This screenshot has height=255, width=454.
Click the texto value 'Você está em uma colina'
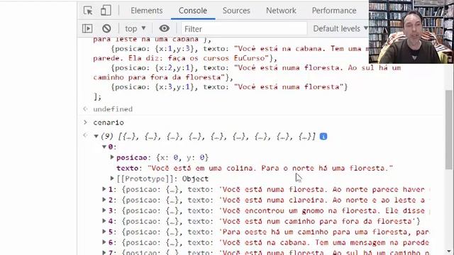click(x=270, y=169)
